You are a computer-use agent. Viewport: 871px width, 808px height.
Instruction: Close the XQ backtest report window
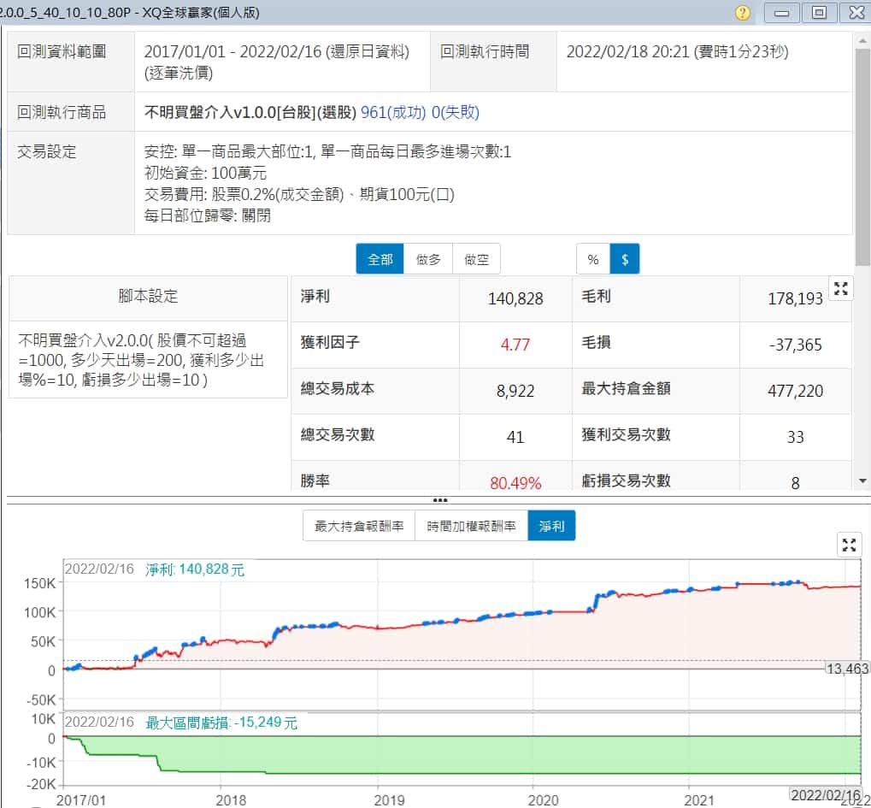tap(855, 12)
